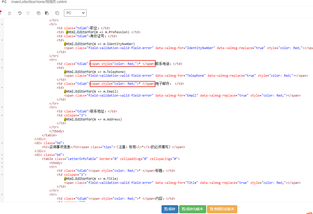Click the greyed document page icon

coord(10,13)
